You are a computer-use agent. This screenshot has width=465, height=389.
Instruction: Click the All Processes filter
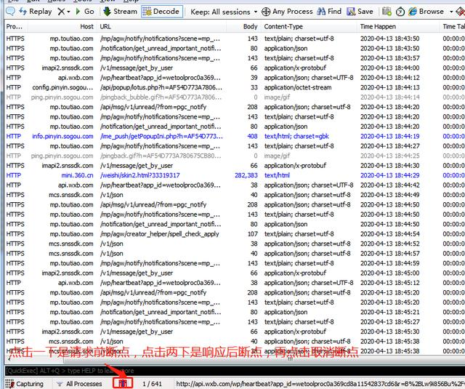[x=79, y=384]
